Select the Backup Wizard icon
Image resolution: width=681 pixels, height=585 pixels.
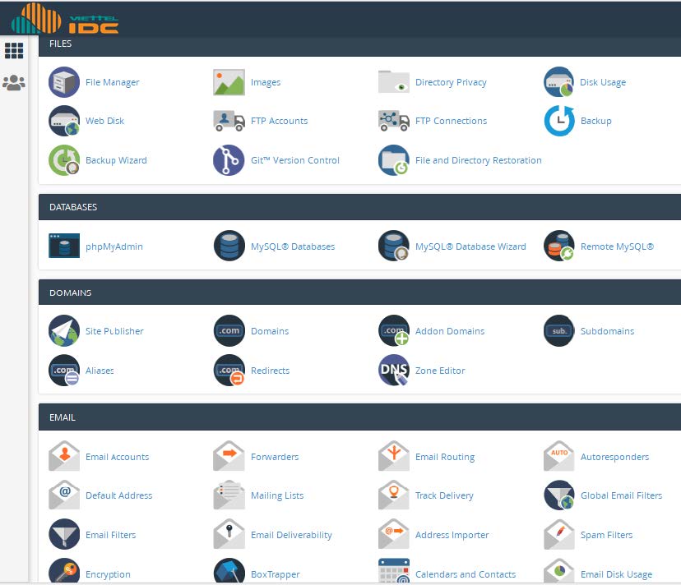pyautogui.click(x=63, y=159)
